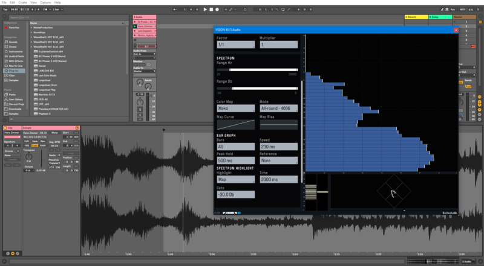Toggle the Warp button in Sample box
This screenshot has width=484, height=266.
(x=54, y=132)
